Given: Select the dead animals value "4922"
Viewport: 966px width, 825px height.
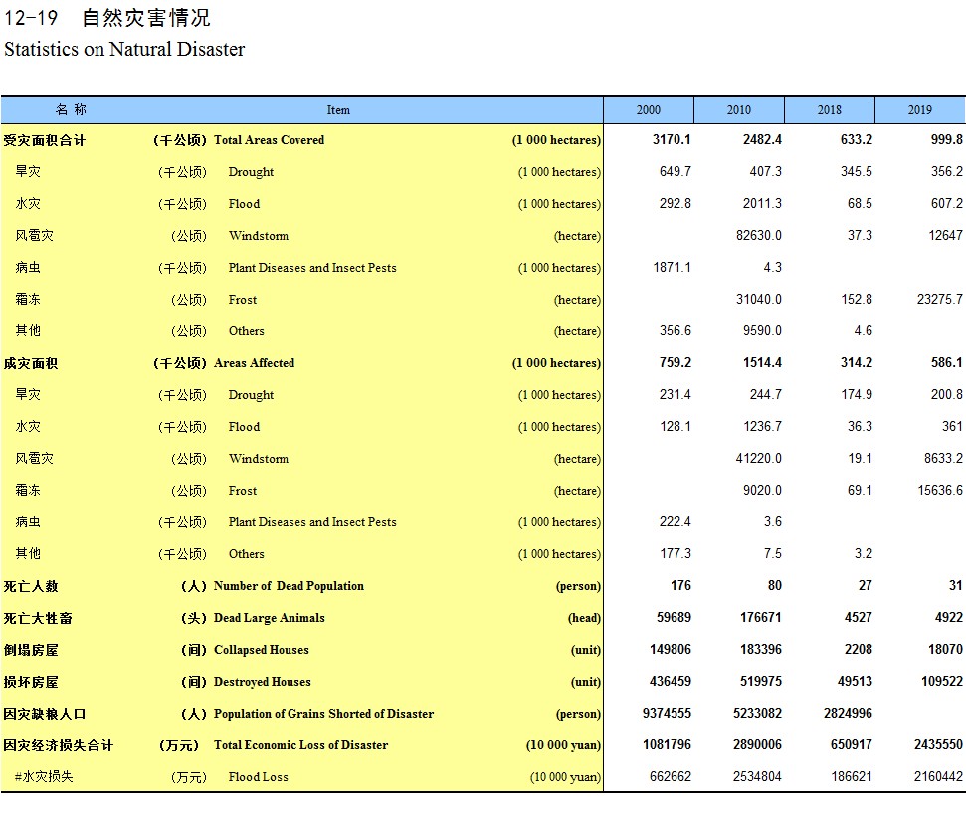Looking at the screenshot, I should coord(949,618).
